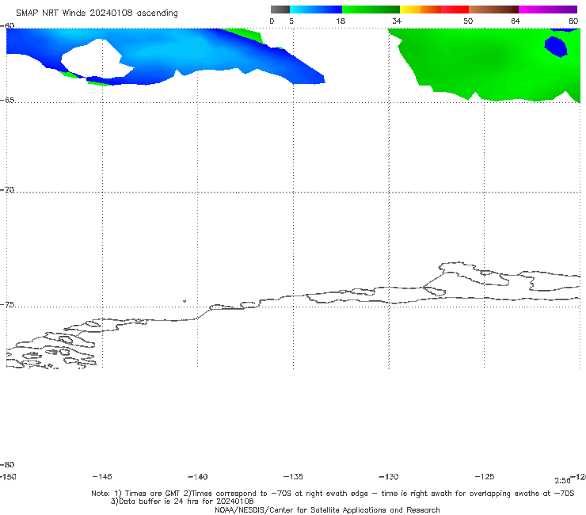Click the note line "Times are GMT"
The width and height of the screenshot is (586, 515).
pos(146,494)
